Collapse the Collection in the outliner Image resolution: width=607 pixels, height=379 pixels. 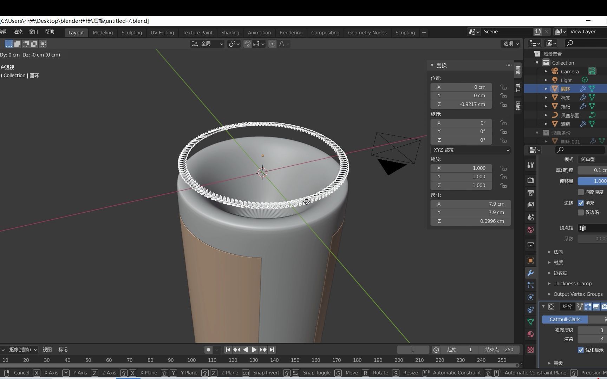coord(537,62)
